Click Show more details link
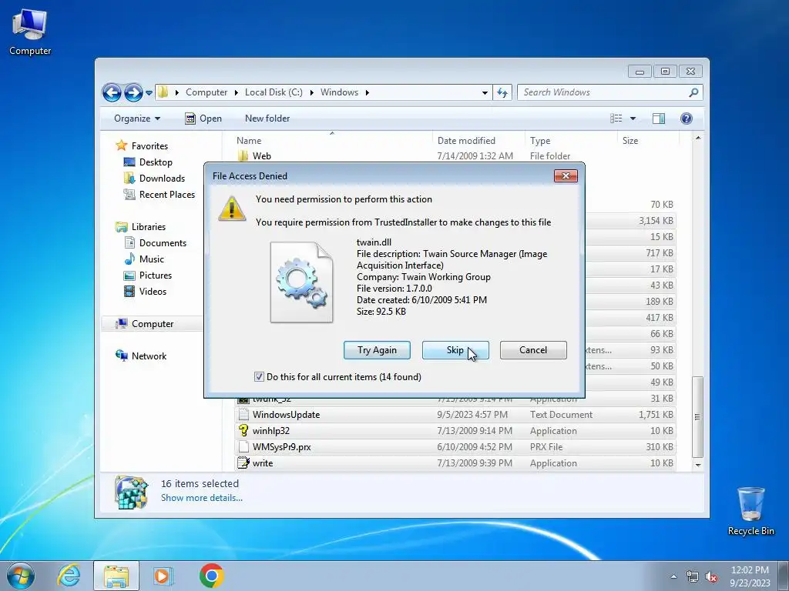 202,498
